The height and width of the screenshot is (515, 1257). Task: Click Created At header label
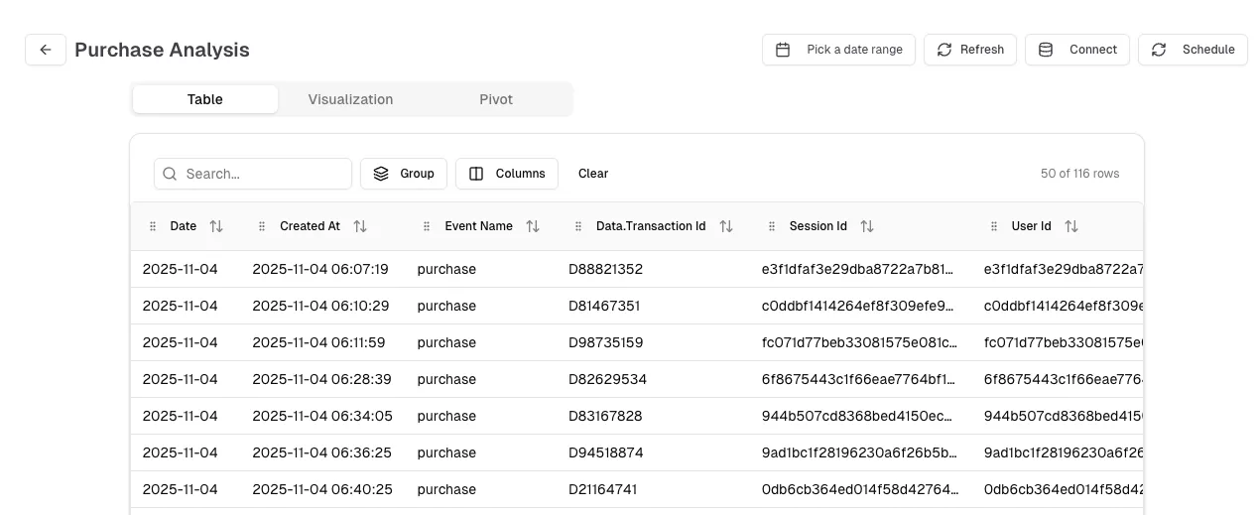(x=310, y=226)
